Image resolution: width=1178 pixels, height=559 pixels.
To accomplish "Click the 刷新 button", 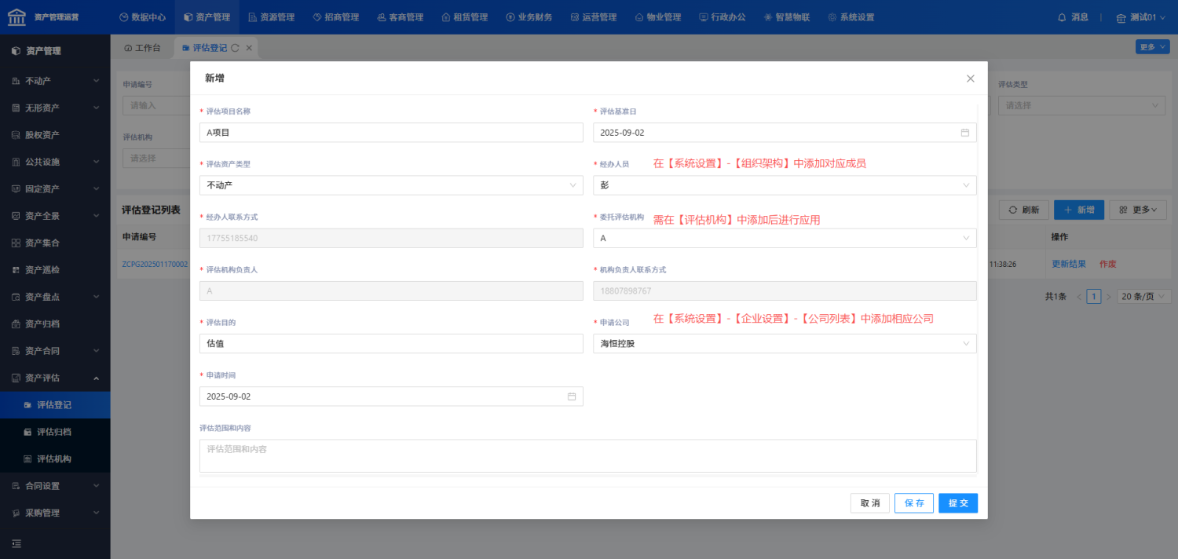I will tap(1024, 210).
